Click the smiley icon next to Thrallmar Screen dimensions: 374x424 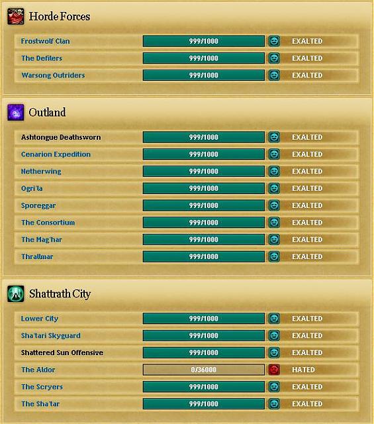point(274,256)
